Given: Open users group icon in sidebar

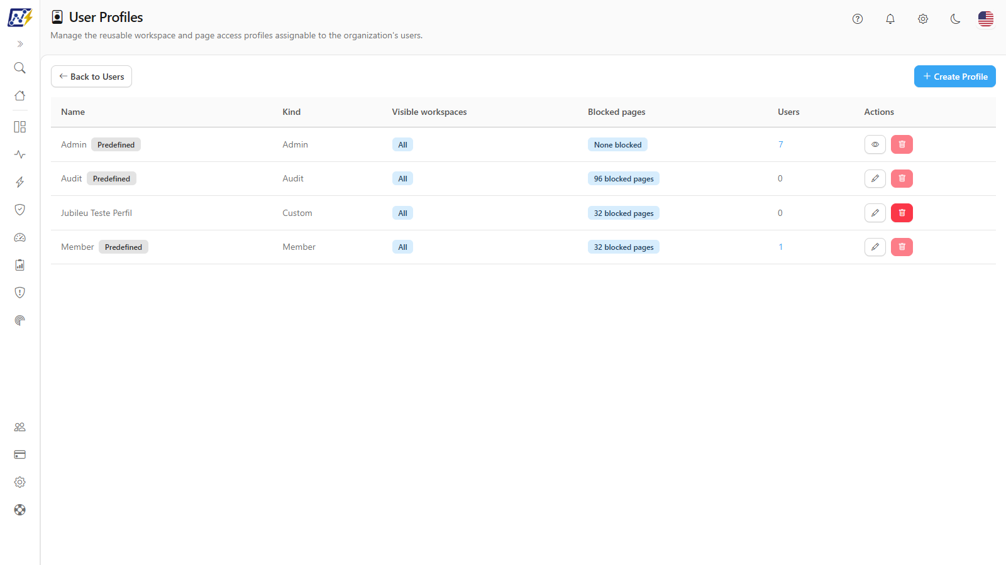Looking at the screenshot, I should (x=20, y=427).
